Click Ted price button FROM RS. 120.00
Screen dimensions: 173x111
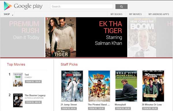tap(33, 82)
